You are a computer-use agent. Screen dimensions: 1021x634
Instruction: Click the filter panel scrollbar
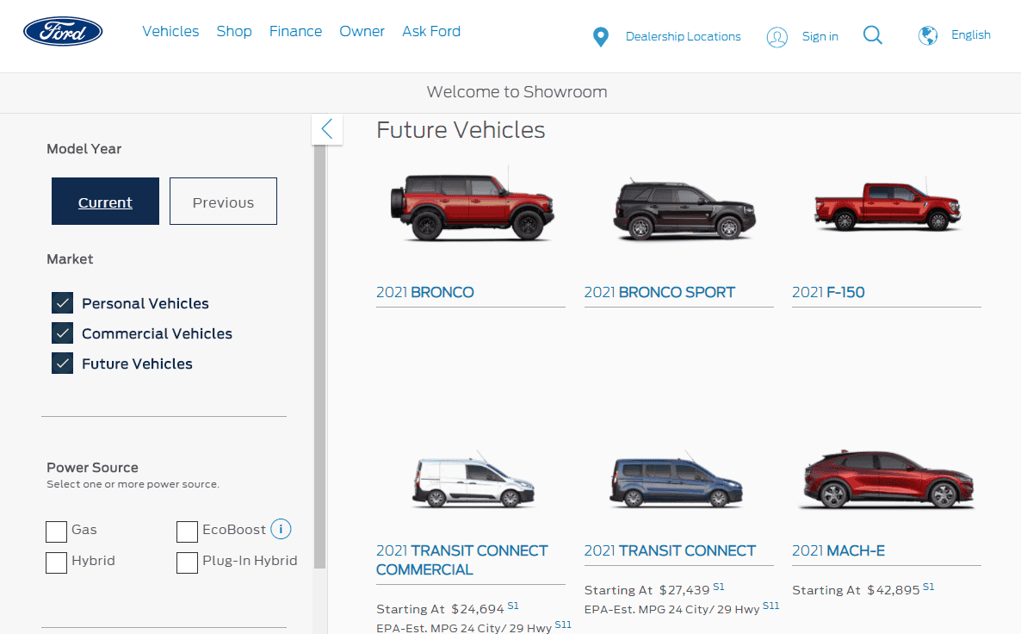click(x=319, y=357)
